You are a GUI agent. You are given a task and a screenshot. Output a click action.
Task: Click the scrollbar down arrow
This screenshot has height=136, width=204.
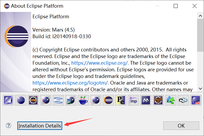[x=200, y=89]
